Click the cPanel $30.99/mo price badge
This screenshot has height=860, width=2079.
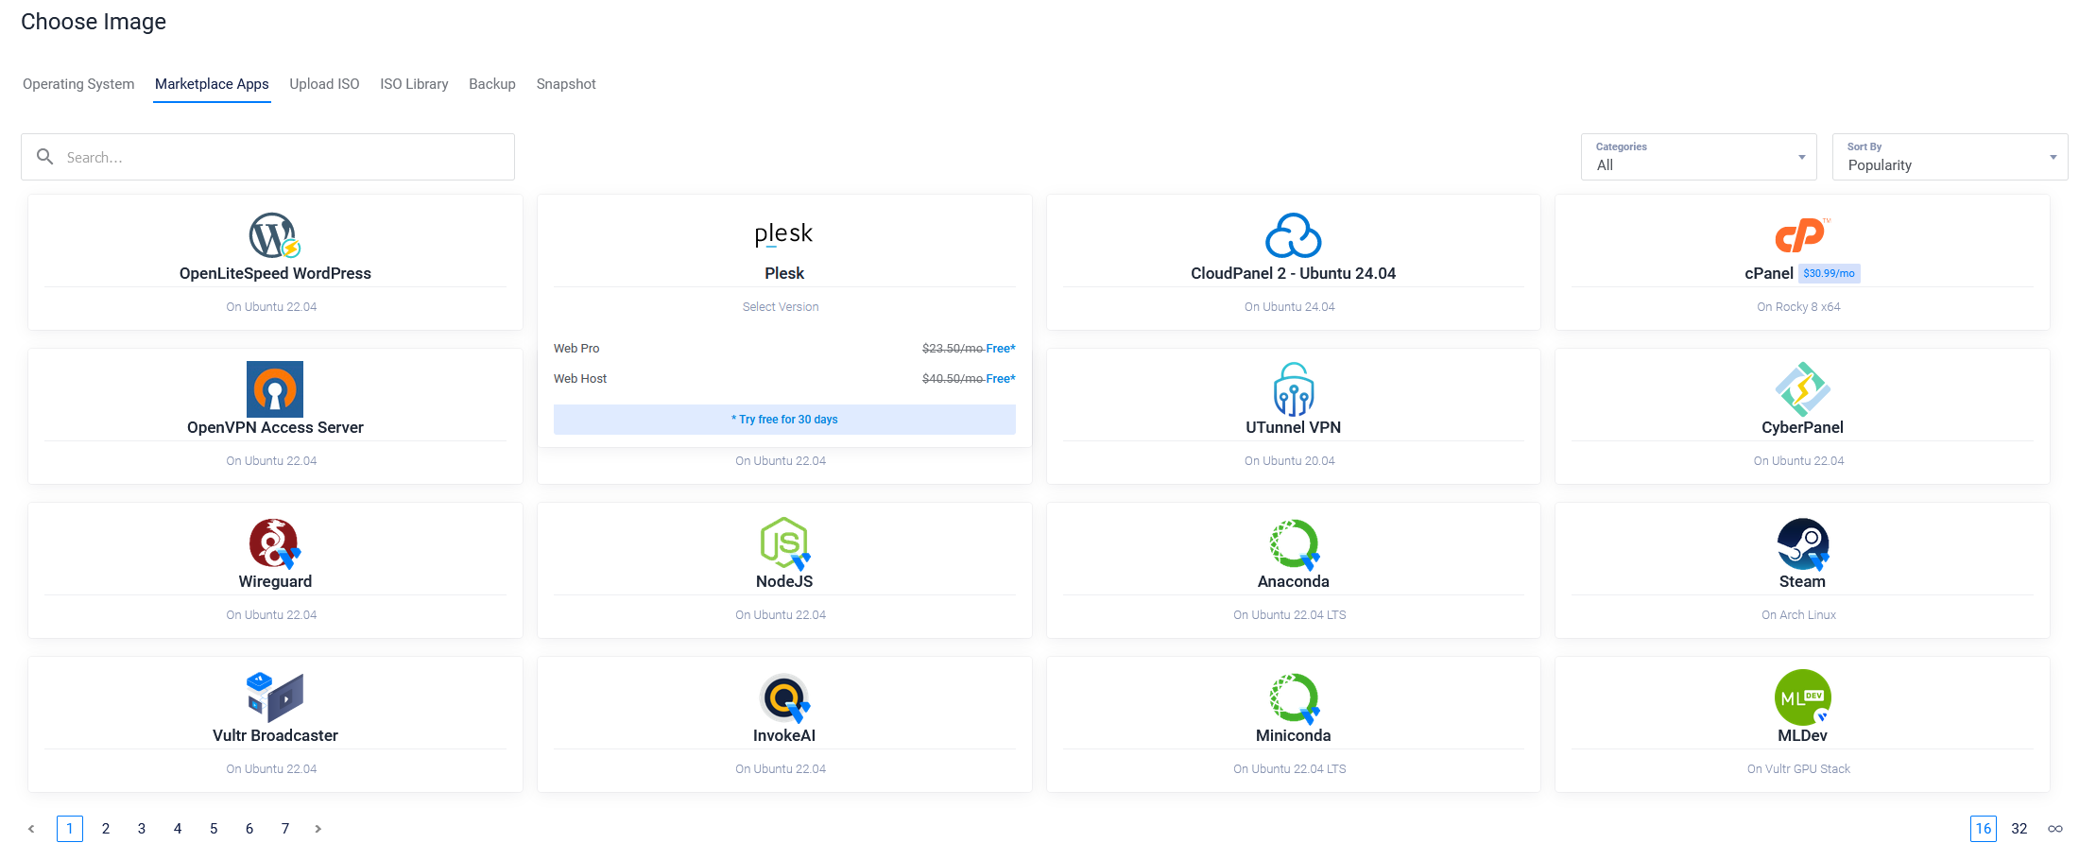(1829, 273)
